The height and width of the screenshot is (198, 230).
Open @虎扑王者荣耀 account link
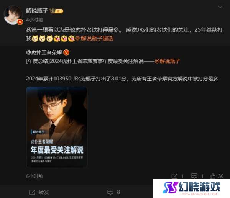click(44, 52)
